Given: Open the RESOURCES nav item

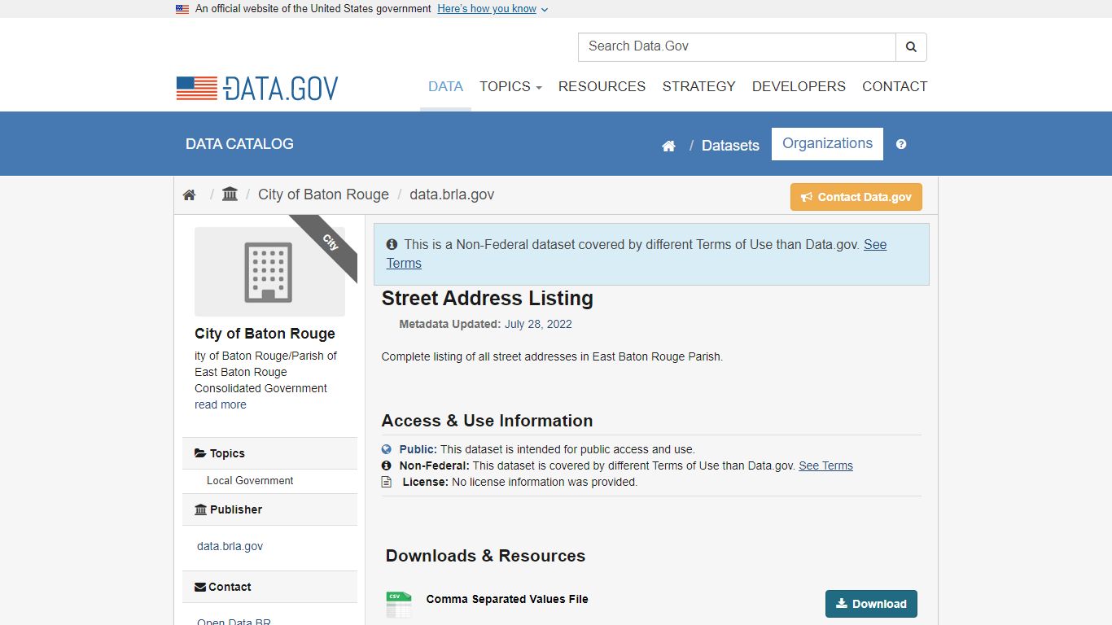Looking at the screenshot, I should click(x=602, y=86).
